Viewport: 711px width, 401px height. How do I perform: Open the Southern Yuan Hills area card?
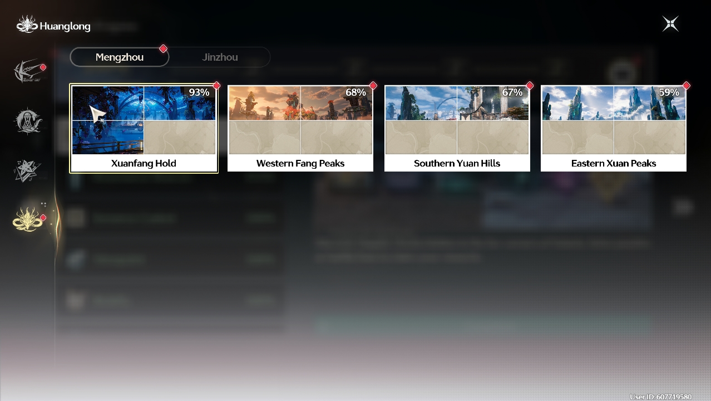pyautogui.click(x=457, y=128)
